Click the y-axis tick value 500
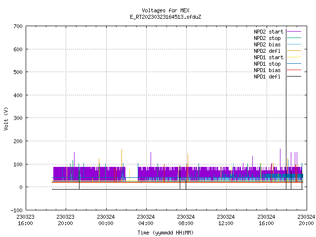316x237 pixels. click(x=18, y=72)
